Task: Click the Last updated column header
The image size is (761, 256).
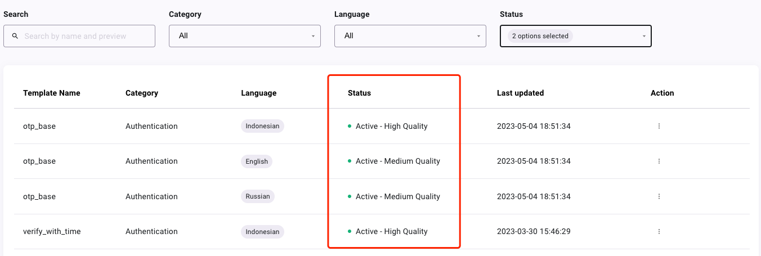Action: click(x=520, y=93)
